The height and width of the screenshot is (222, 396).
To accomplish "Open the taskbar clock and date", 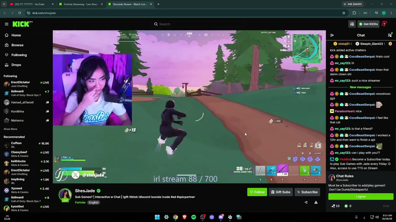I will [x=387, y=217].
